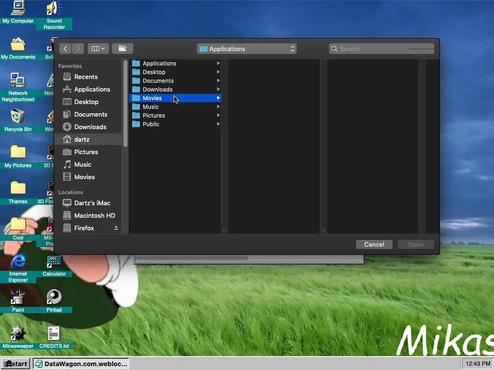This screenshot has height=370, width=494.
Task: Open My Computer desktop icon
Action: [x=18, y=13]
